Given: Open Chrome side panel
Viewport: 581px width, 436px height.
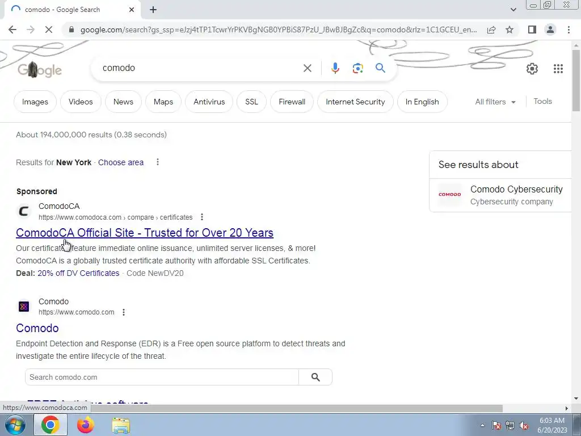Looking at the screenshot, I should point(532,30).
